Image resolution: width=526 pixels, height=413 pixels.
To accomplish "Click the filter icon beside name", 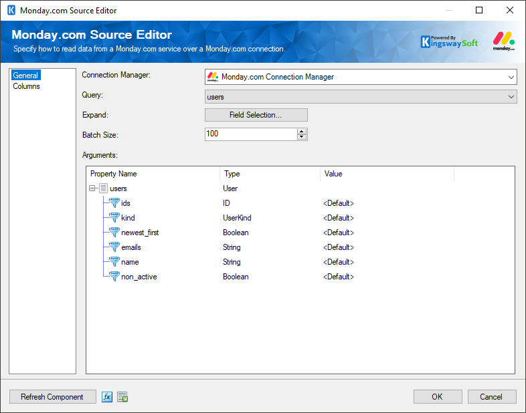I will 114,261.
